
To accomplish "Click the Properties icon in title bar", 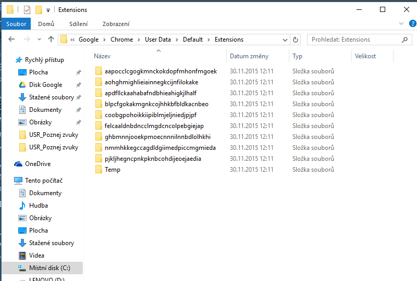I will click(x=27, y=10).
